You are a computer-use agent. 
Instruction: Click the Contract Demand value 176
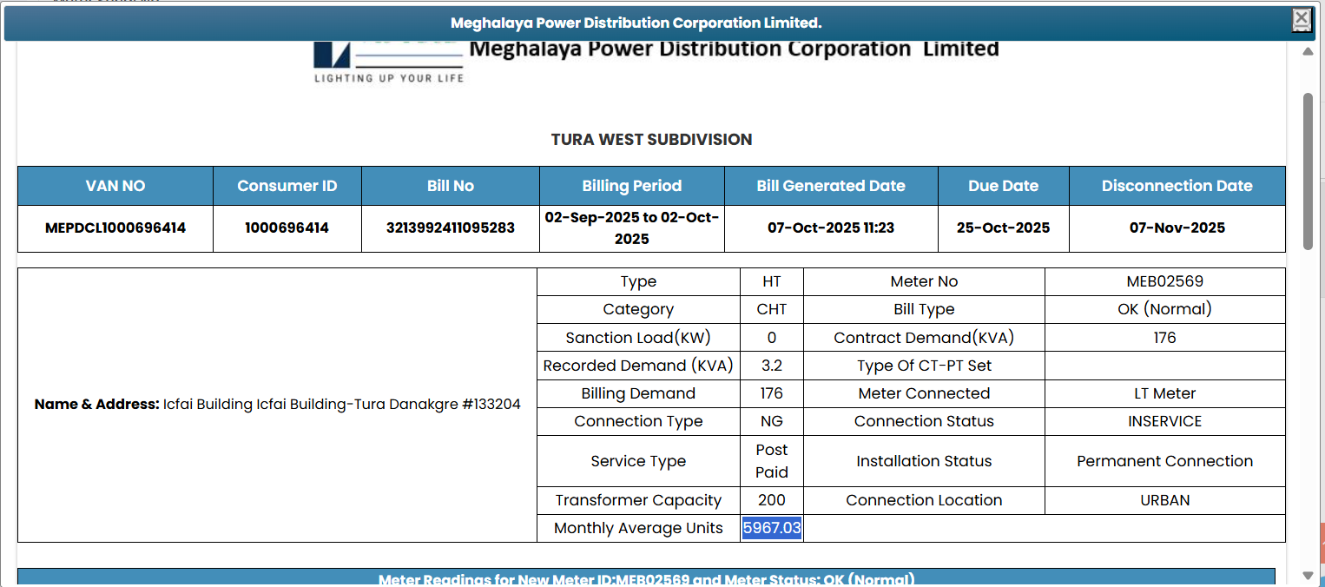[x=1164, y=338]
